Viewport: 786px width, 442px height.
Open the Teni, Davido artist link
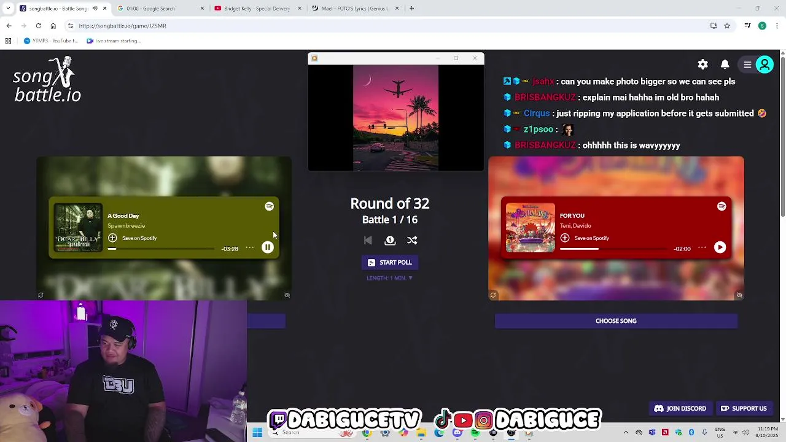click(x=575, y=226)
